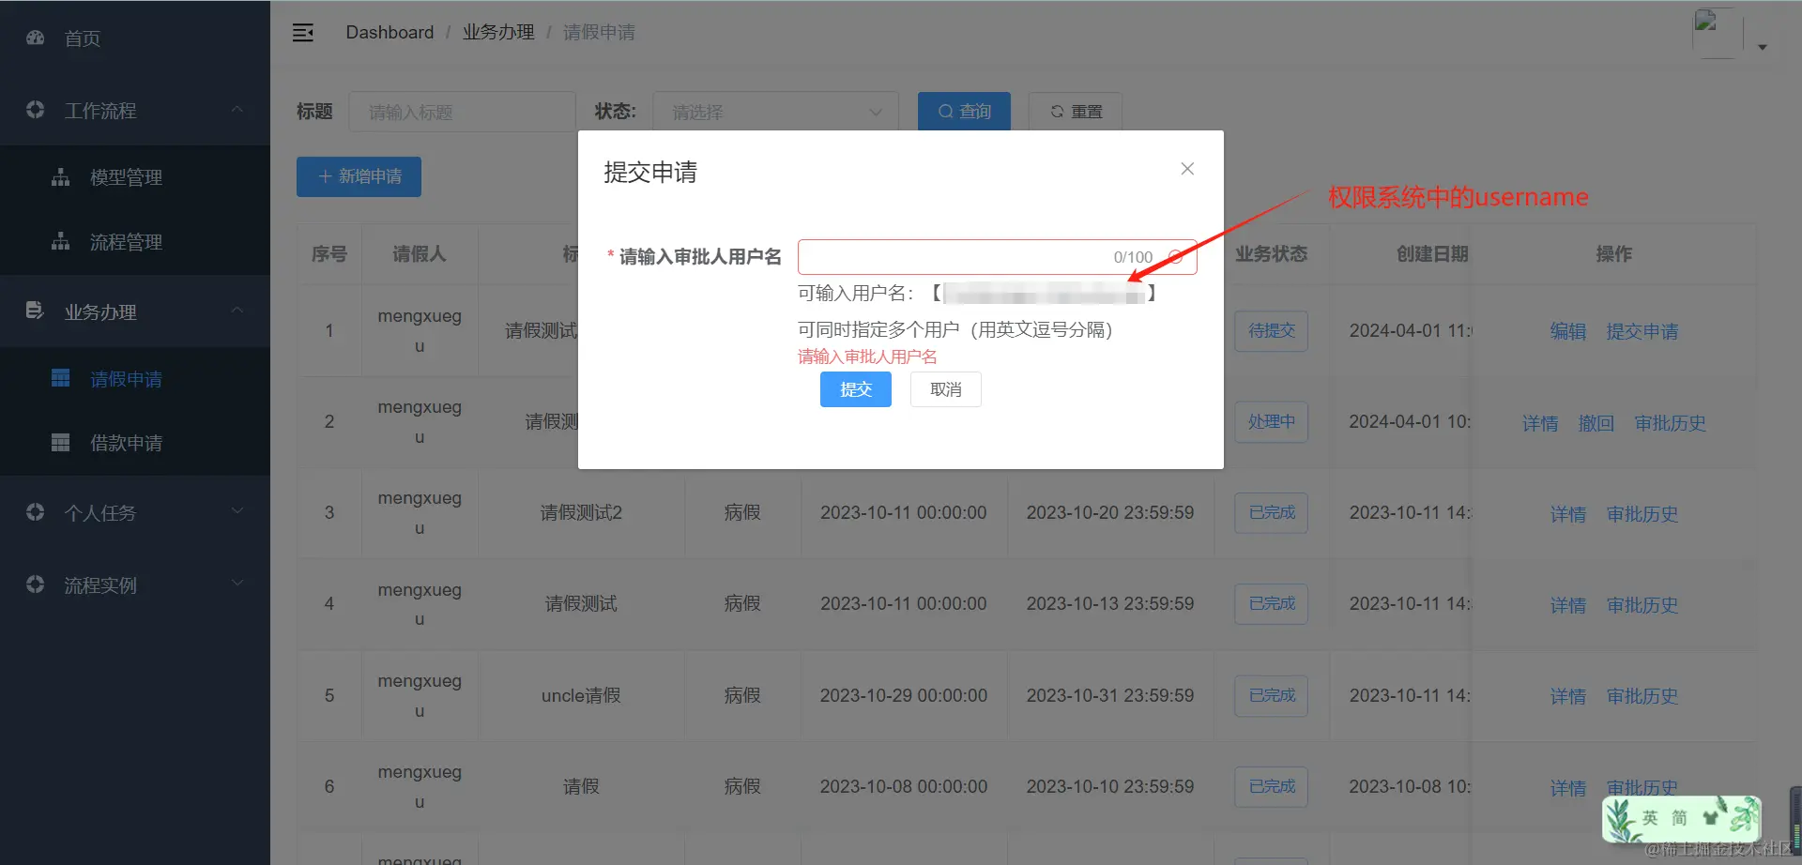Click the uncle请假 title cell
1802x865 pixels.
[581, 696]
